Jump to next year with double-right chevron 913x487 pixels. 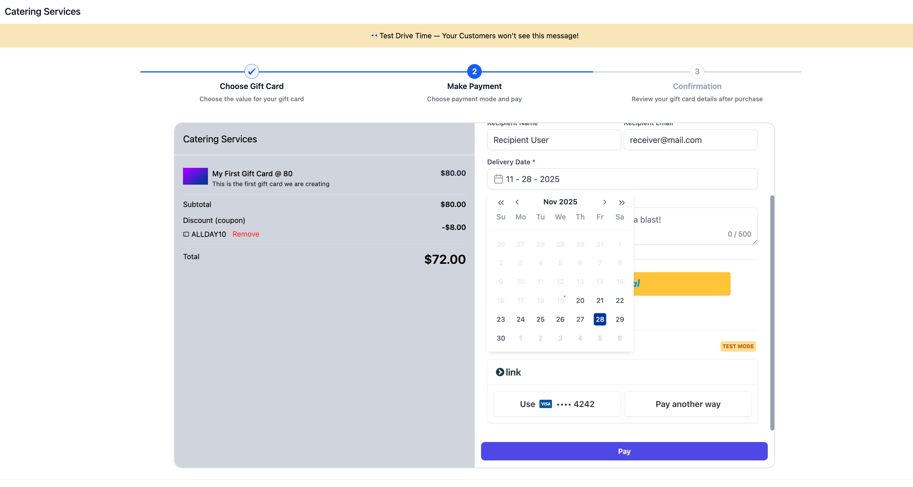click(621, 202)
